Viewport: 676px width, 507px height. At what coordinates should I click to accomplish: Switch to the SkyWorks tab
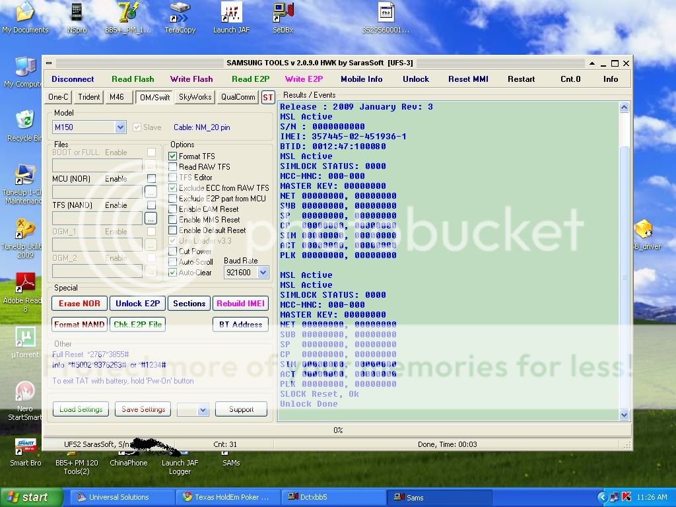click(x=195, y=97)
